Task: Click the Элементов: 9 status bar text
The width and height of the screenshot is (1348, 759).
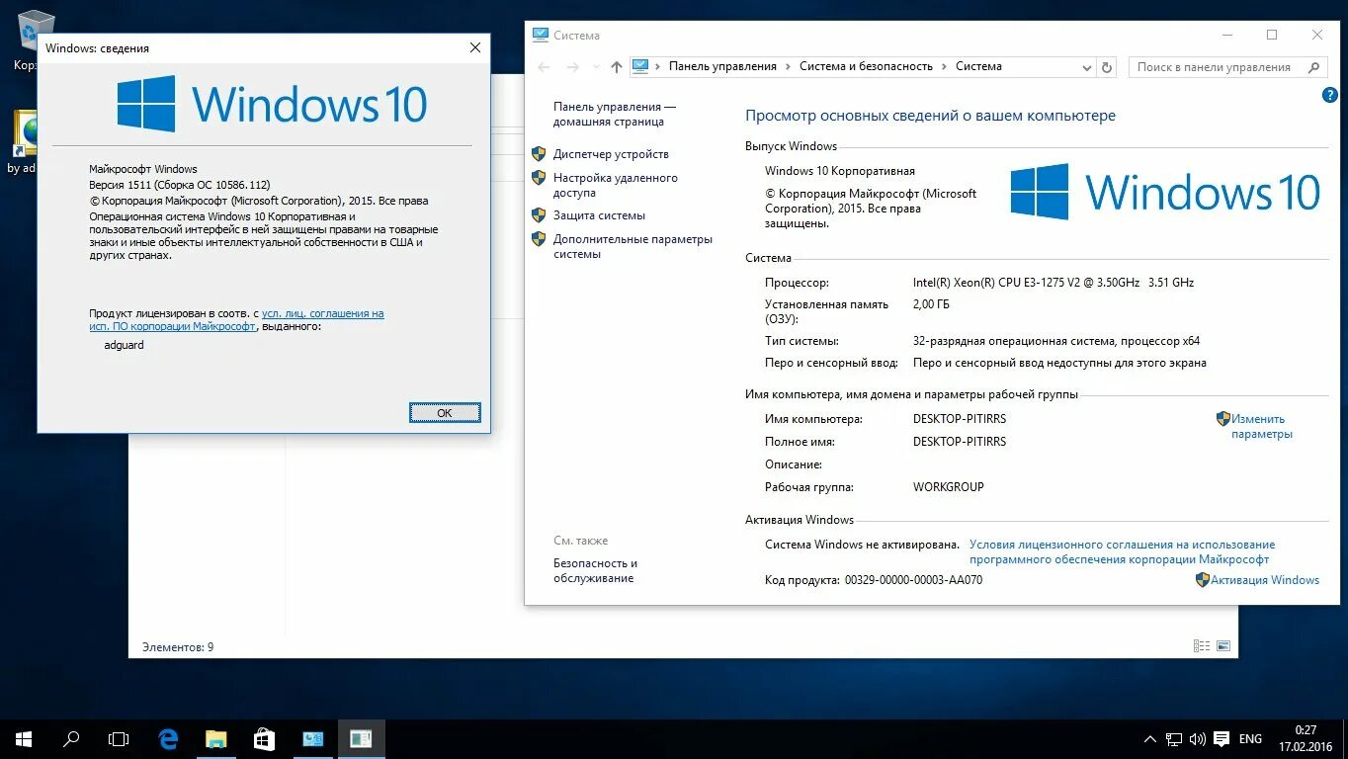Action: tap(178, 647)
